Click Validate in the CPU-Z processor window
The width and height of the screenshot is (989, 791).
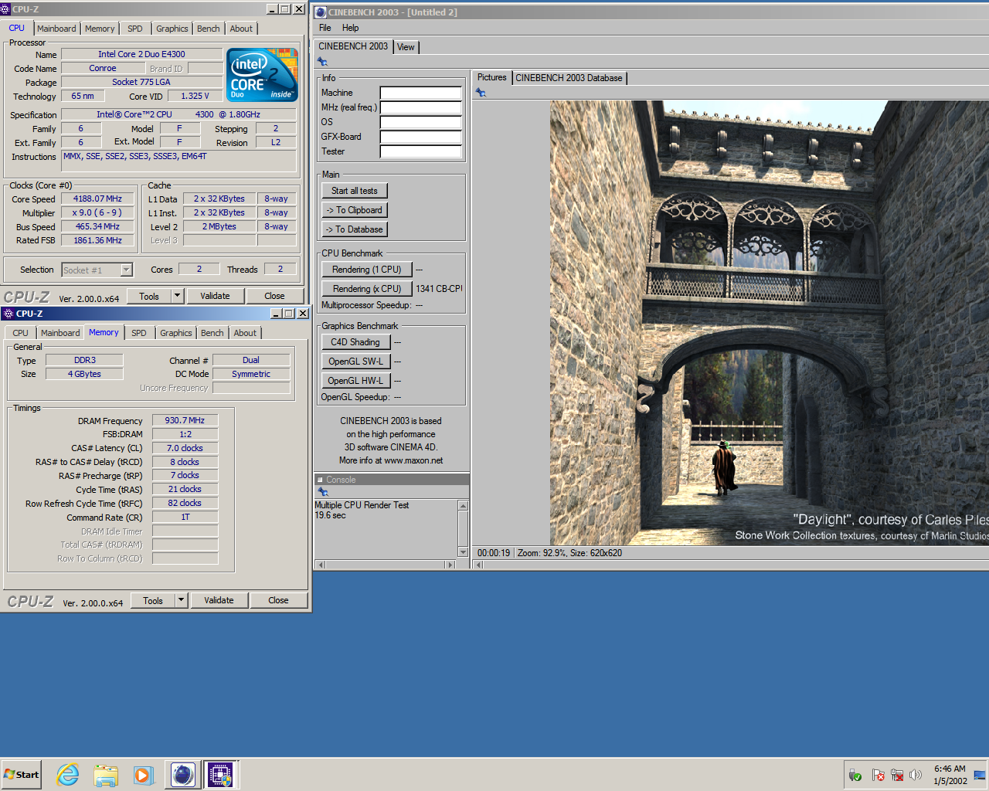[215, 296]
